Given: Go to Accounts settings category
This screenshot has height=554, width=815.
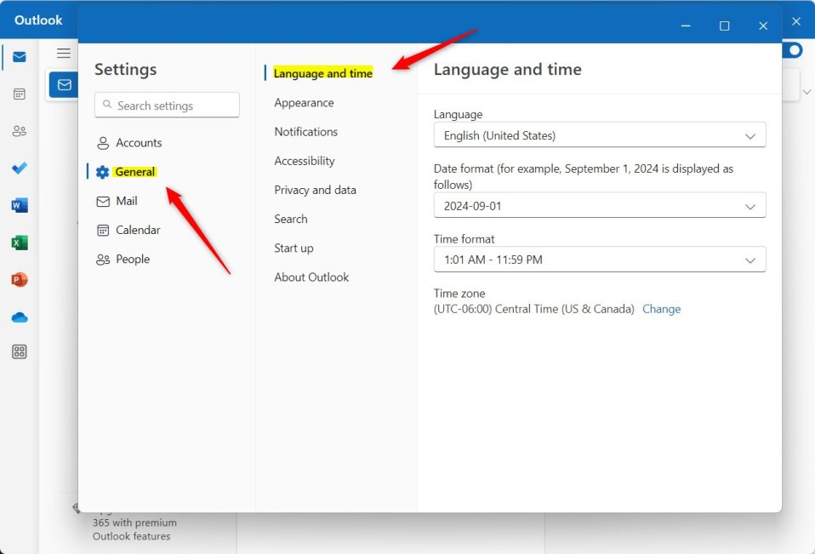Looking at the screenshot, I should [138, 143].
